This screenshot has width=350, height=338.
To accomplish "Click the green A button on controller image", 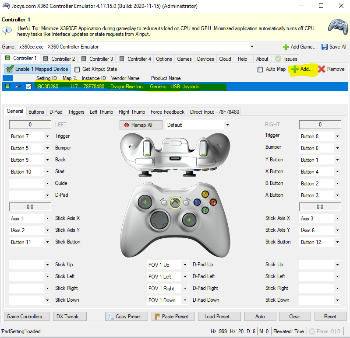I will click(x=205, y=210).
